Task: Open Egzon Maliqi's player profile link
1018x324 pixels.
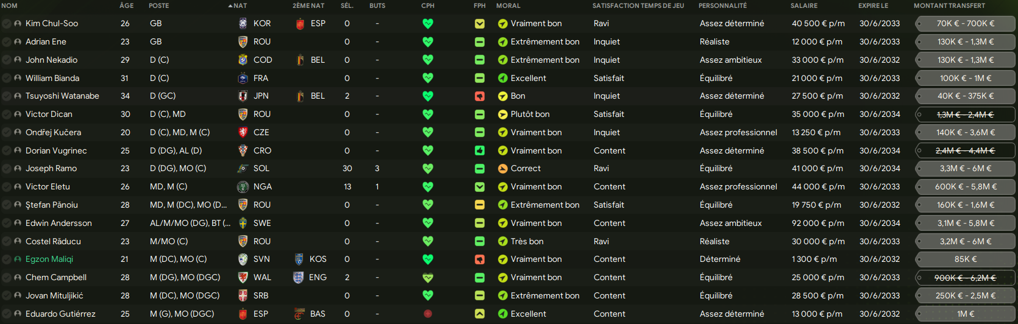Action: (49, 259)
